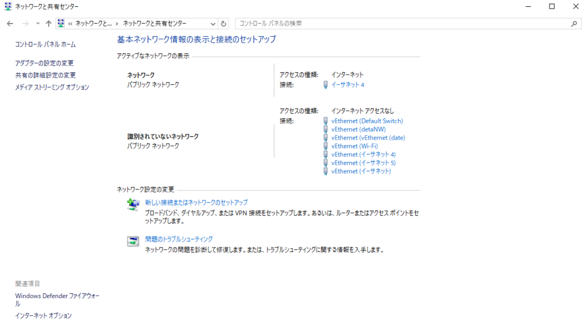Open 共有の詳細設定の変更 link
This screenshot has height=329, width=588.
[45, 75]
